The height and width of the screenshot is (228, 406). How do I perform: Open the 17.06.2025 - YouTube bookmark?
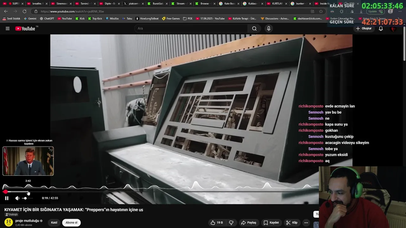(x=210, y=19)
